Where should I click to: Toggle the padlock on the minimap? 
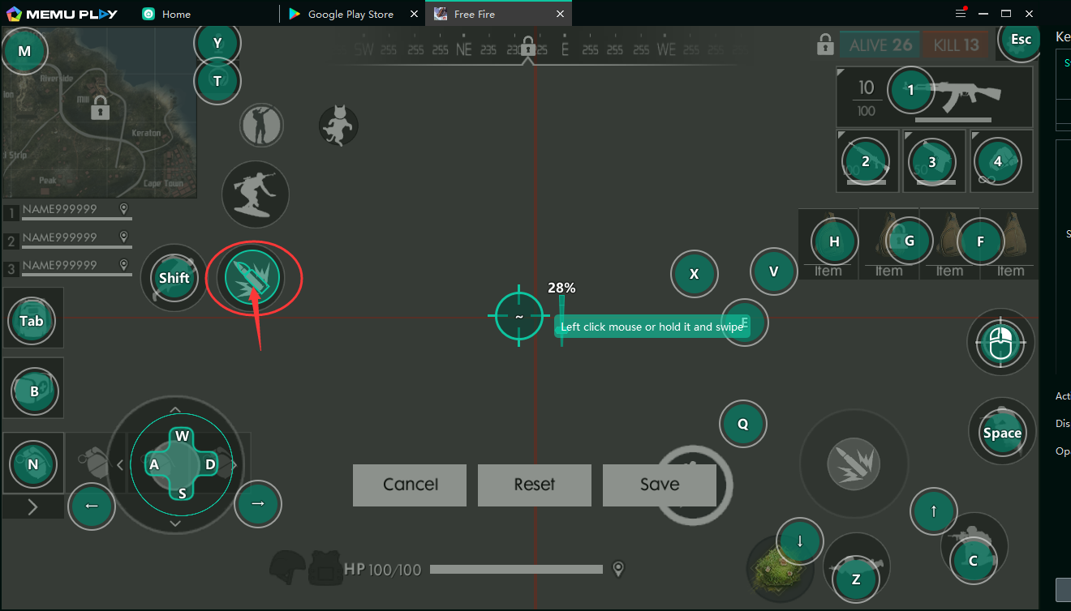click(x=101, y=106)
